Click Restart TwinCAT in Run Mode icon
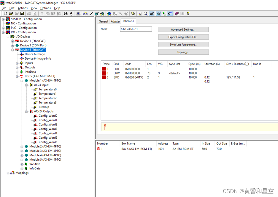The image size is (278, 197). [102, 13]
